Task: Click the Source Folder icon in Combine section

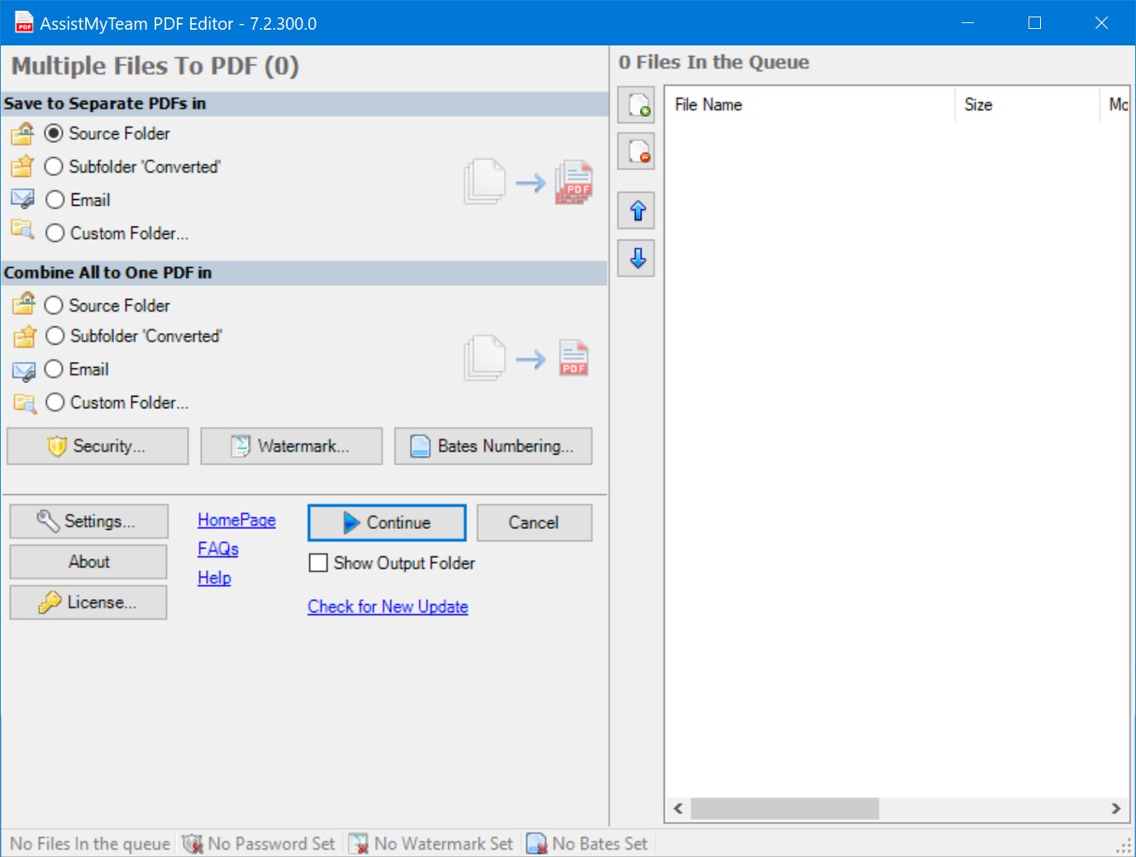Action: point(24,303)
